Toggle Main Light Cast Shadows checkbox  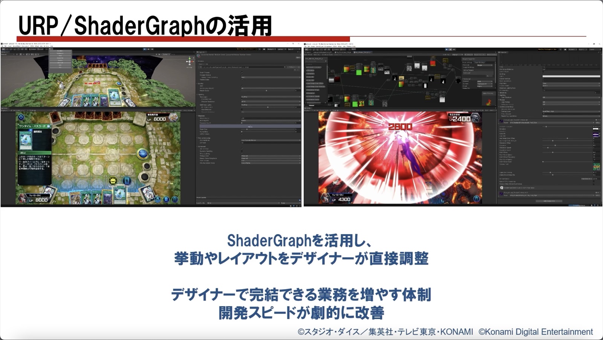[242, 99]
